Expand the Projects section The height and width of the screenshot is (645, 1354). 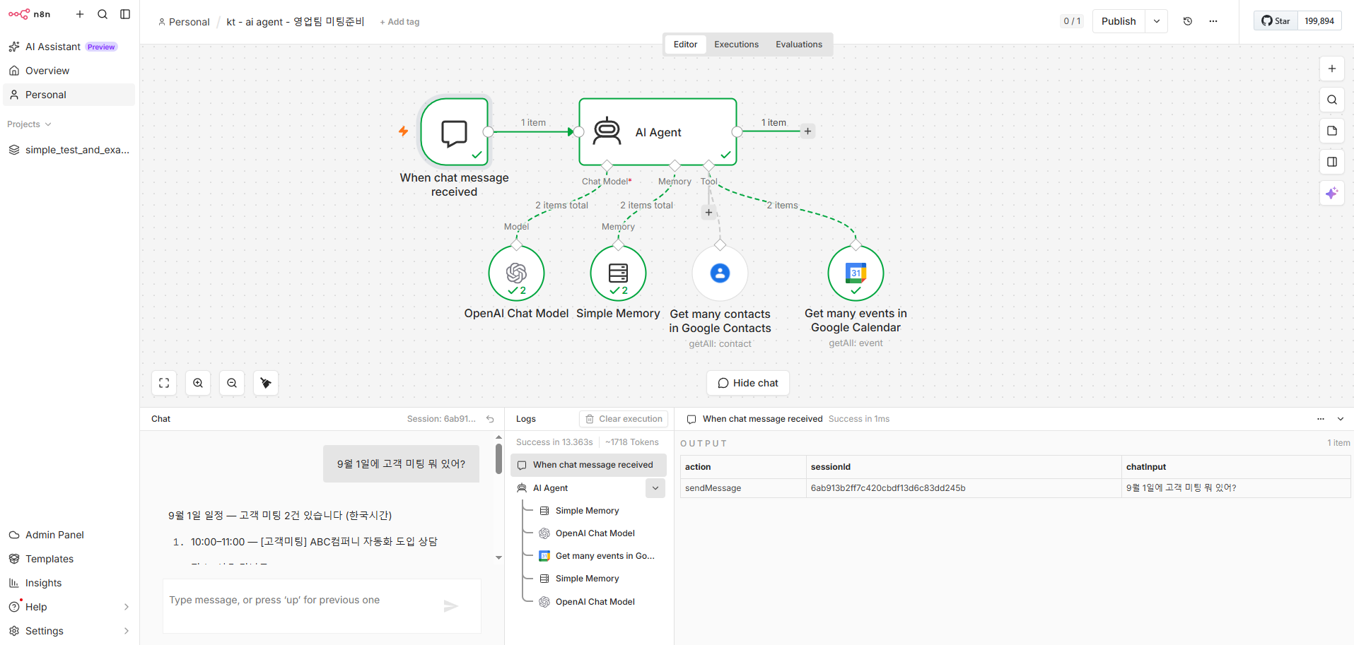30,124
